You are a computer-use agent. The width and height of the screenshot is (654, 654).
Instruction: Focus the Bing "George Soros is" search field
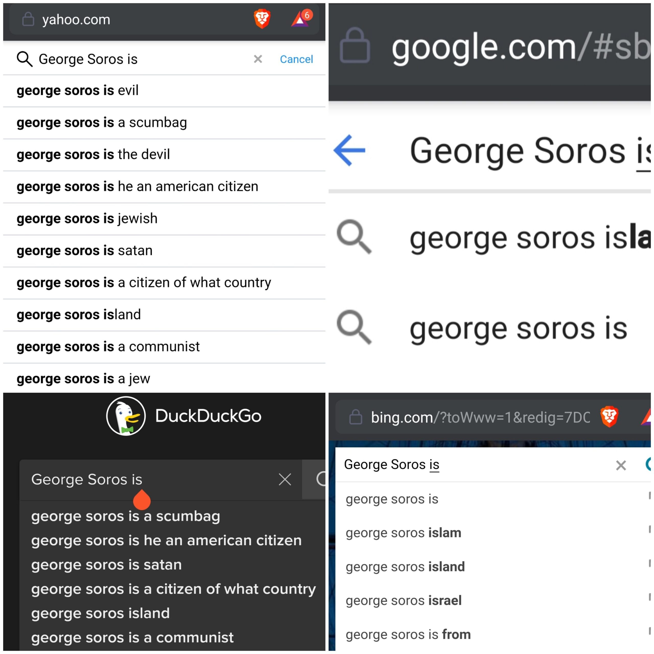pos(474,465)
